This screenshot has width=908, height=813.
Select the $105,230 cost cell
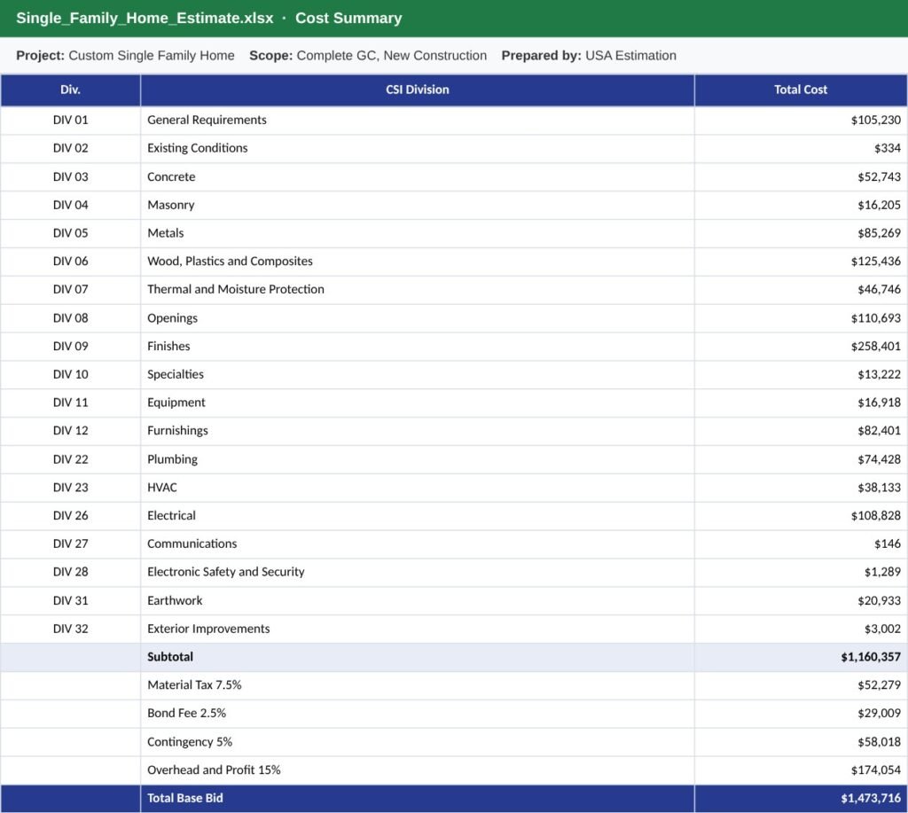point(801,120)
